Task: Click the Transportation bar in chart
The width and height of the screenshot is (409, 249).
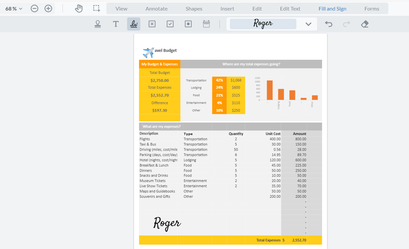Action: tap(270, 90)
